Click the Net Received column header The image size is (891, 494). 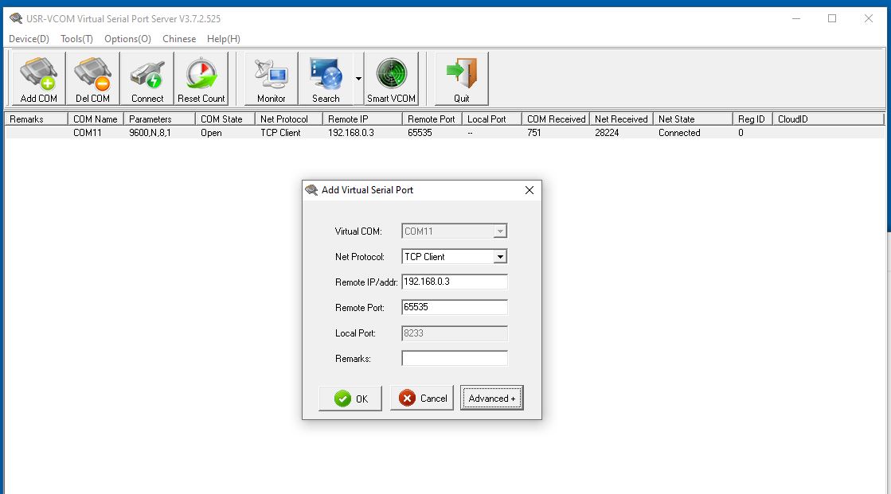click(621, 119)
